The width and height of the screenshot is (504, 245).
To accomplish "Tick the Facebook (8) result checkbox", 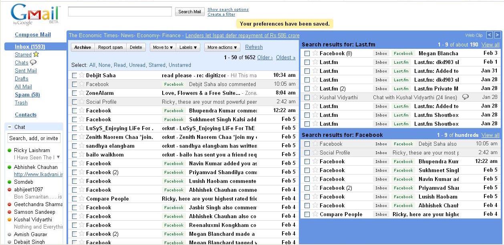I will pyautogui.click(x=307, y=53).
